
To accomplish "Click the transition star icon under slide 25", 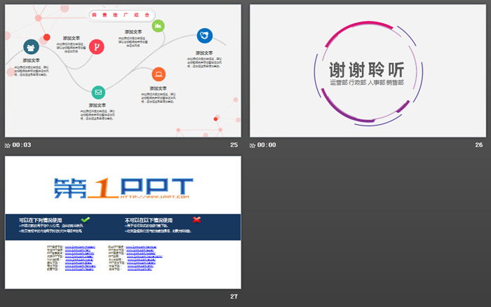I will [x=7, y=145].
